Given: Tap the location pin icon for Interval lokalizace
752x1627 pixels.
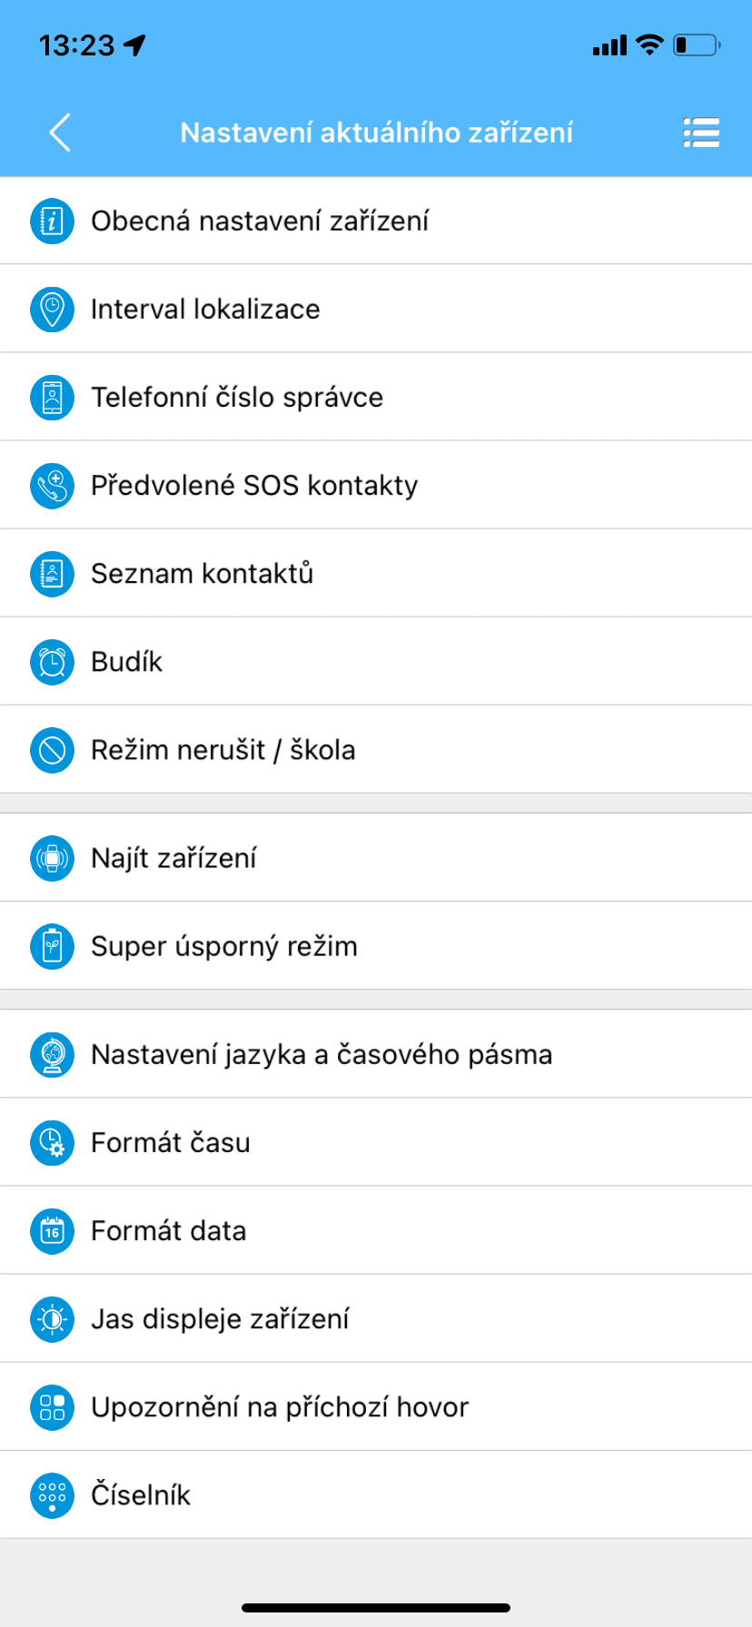Looking at the screenshot, I should (x=52, y=309).
